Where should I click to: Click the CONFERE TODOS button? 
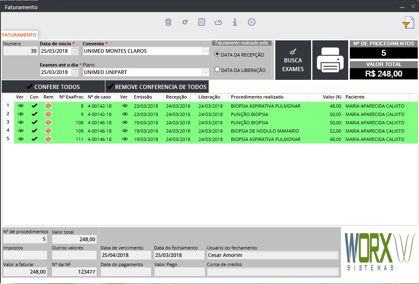(x=53, y=86)
